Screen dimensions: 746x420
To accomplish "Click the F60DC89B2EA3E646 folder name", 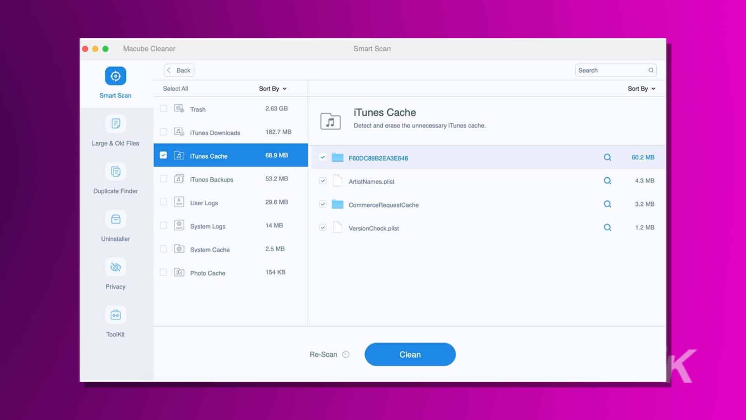I will point(378,158).
